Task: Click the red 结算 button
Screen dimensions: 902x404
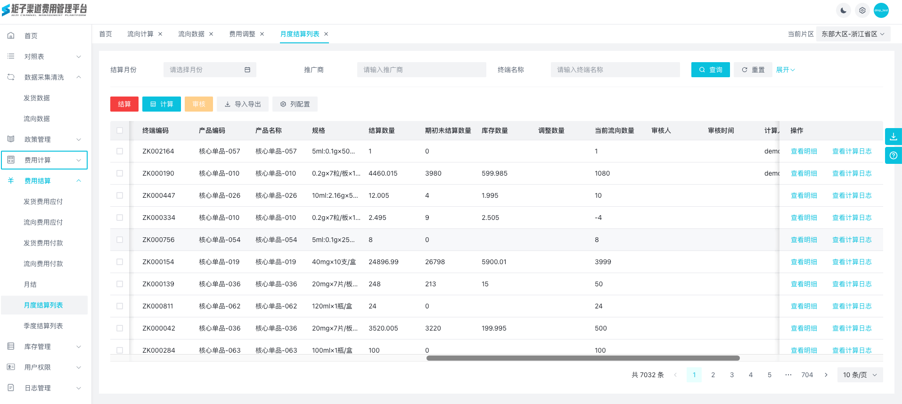Action: click(124, 104)
